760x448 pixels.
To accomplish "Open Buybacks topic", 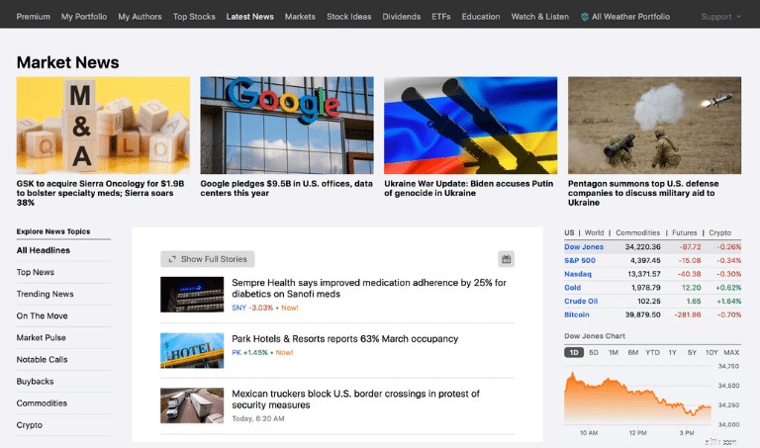I will (35, 381).
